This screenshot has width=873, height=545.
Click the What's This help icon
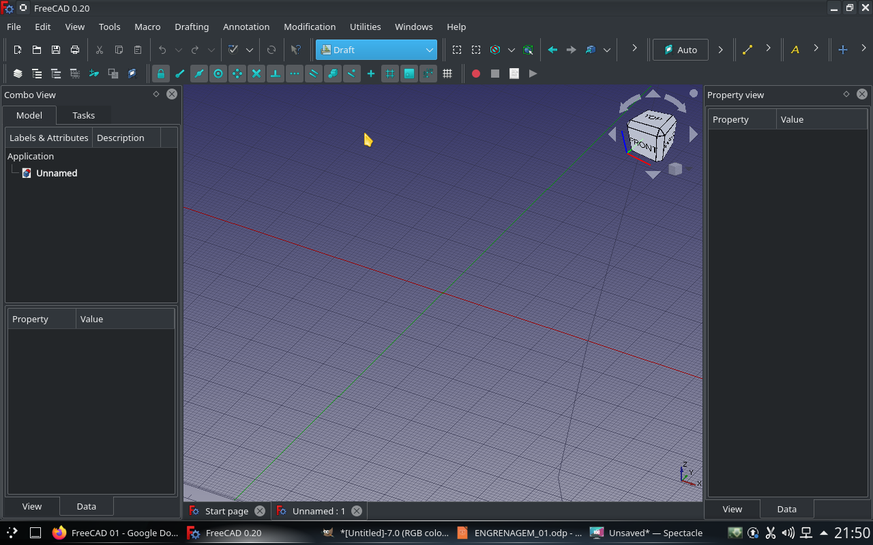(297, 49)
